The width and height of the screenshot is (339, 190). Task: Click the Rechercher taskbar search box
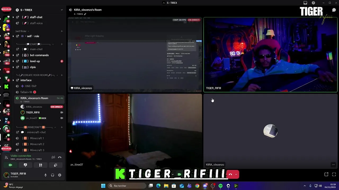coord(127,186)
